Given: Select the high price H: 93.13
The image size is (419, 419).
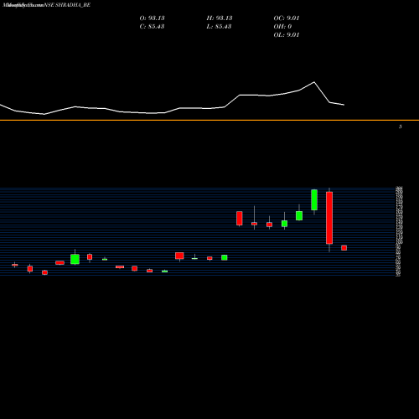Looking at the screenshot, I should [x=220, y=18].
